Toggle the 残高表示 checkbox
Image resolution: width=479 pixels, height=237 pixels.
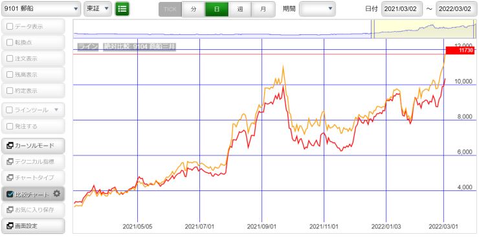point(10,74)
